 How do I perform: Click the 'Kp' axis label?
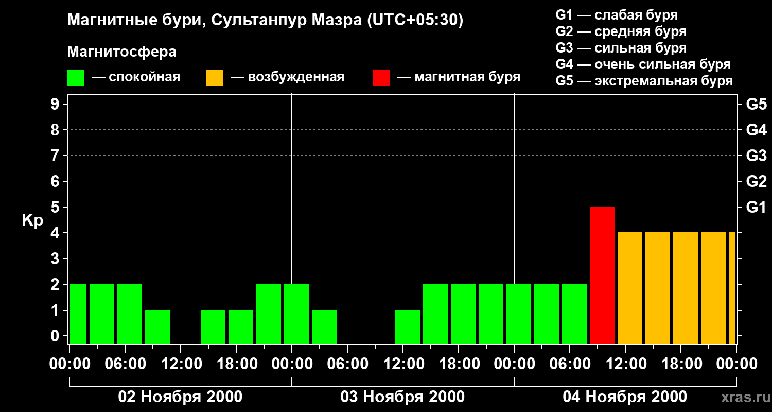pos(32,220)
